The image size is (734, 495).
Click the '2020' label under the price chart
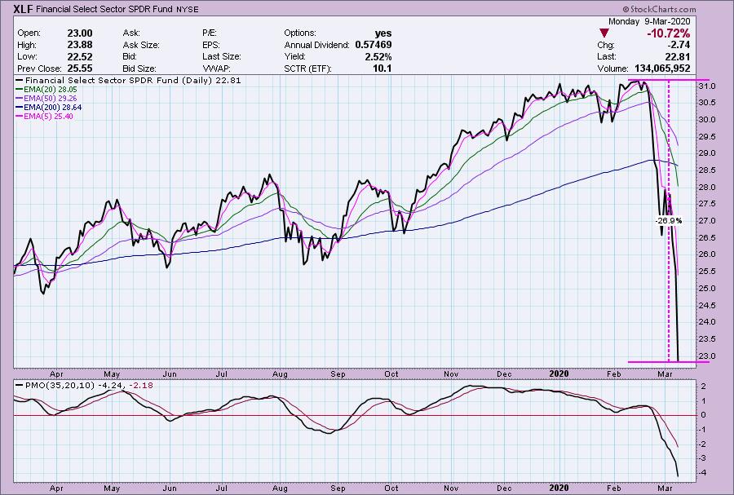(559, 373)
